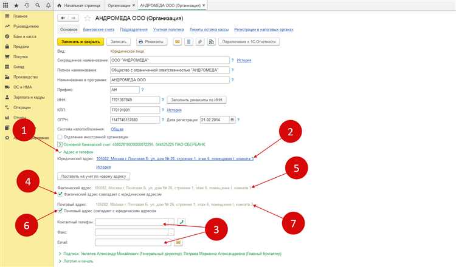
Task: Toggle actual address matches legal address checkbox
Action: pyautogui.click(x=60, y=194)
